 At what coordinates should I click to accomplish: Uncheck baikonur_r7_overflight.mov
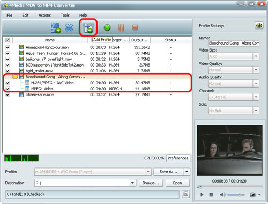point(8,59)
